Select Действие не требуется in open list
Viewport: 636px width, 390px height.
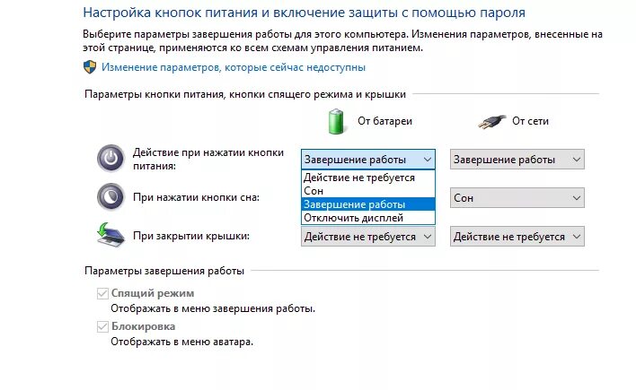(x=368, y=178)
